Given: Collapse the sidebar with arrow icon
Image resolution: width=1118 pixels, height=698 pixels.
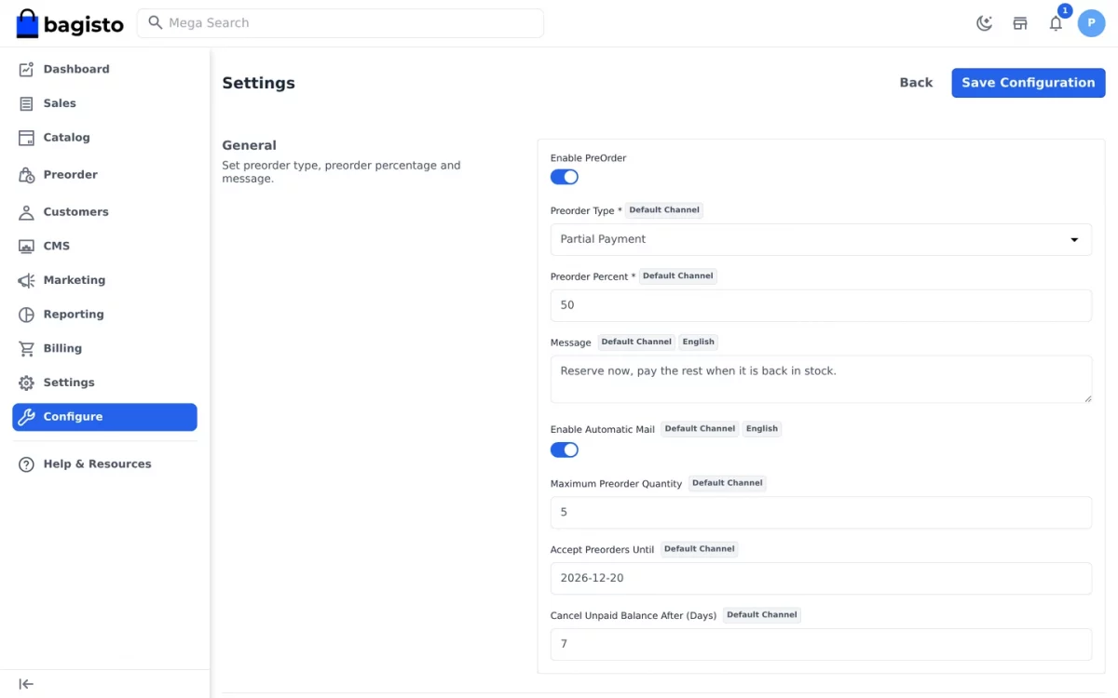Looking at the screenshot, I should pos(26,684).
